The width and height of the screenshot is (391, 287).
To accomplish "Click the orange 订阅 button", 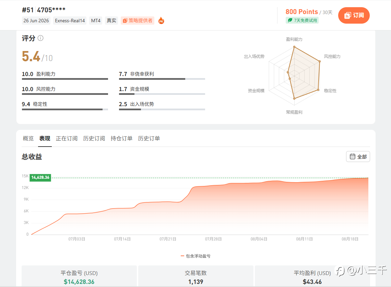I will point(354,15).
